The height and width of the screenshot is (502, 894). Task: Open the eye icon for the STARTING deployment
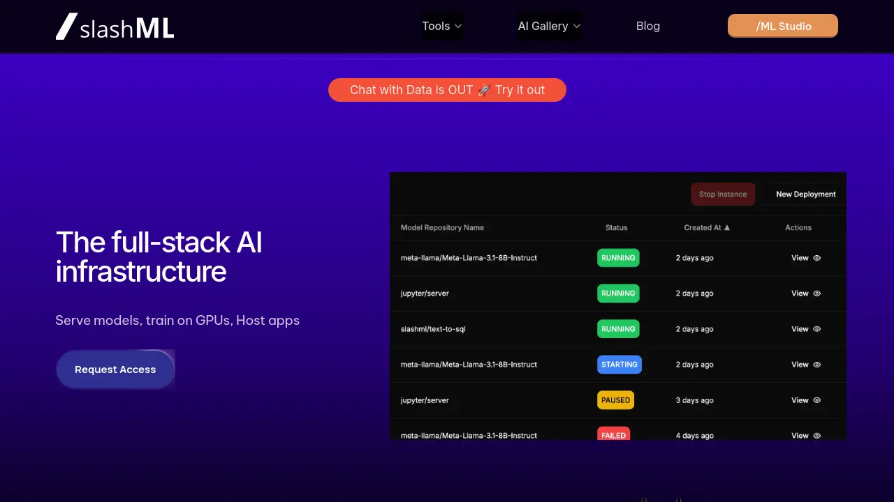click(815, 364)
